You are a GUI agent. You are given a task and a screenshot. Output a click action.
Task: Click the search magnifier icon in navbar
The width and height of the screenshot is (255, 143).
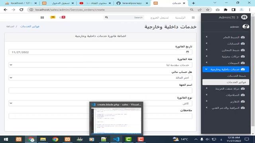[x=106, y=17]
